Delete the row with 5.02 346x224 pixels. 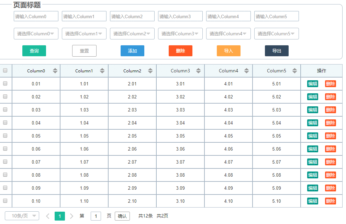point(331,97)
